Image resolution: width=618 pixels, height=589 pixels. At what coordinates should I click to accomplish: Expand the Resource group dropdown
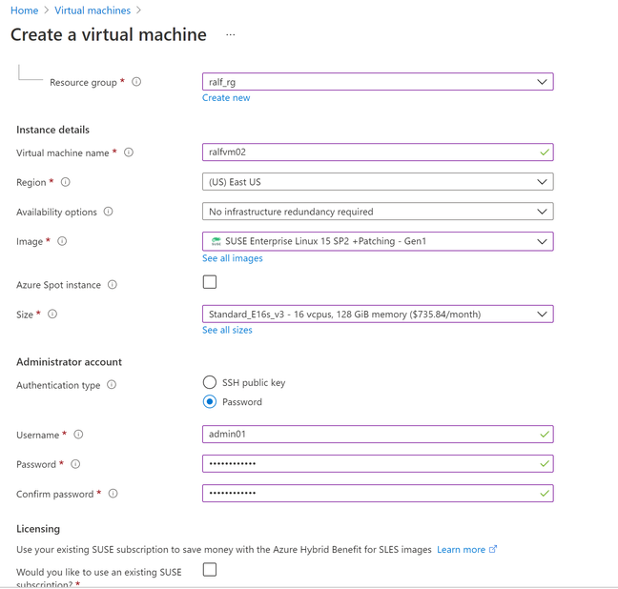point(378,82)
